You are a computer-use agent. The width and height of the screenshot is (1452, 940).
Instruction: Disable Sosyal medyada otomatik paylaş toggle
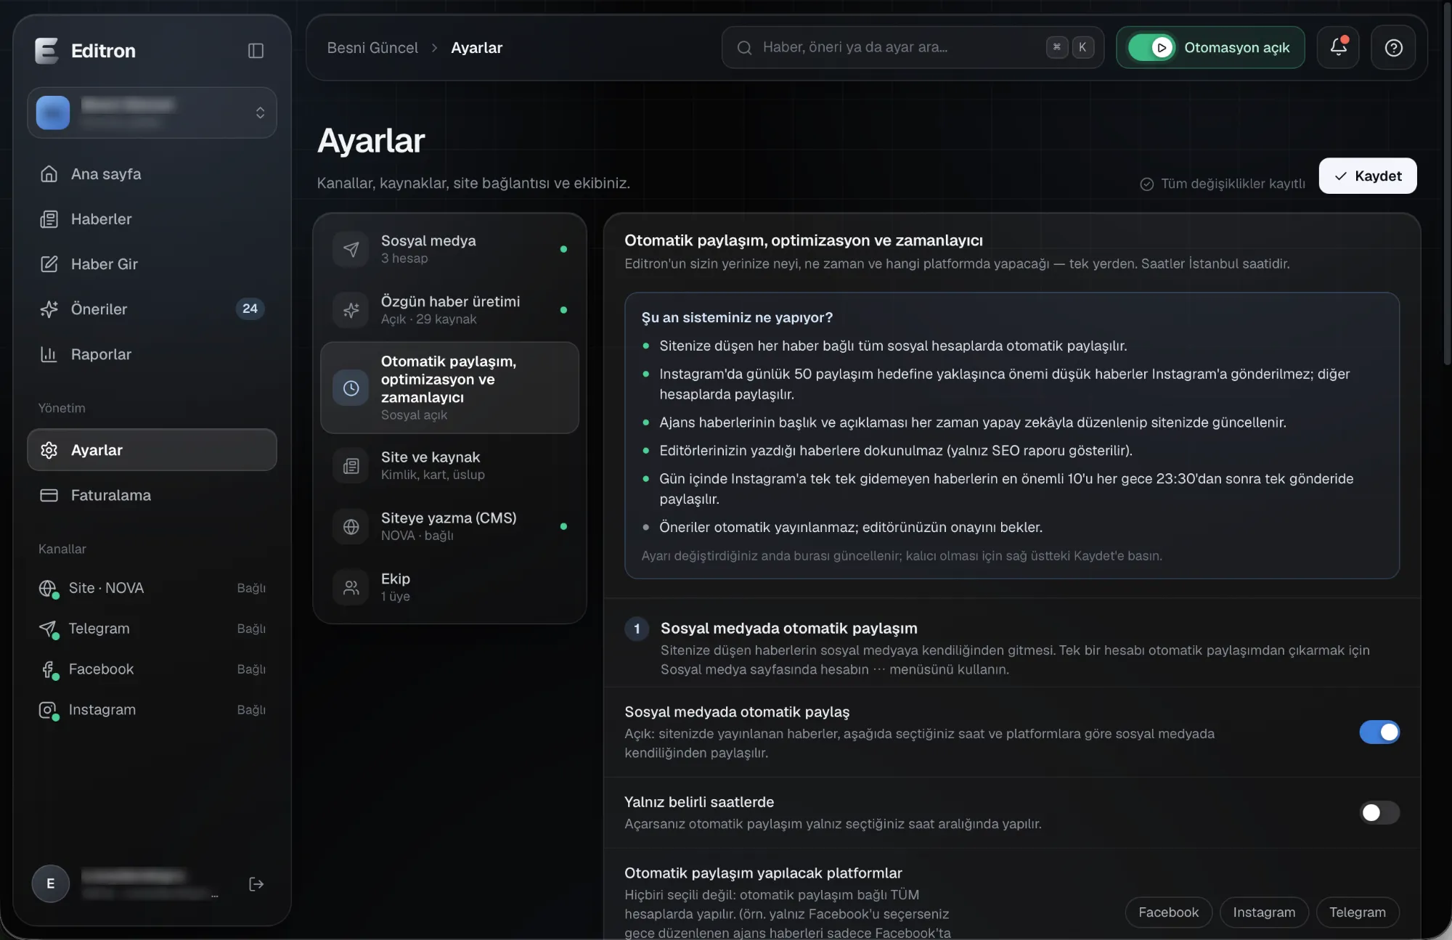click(1379, 732)
